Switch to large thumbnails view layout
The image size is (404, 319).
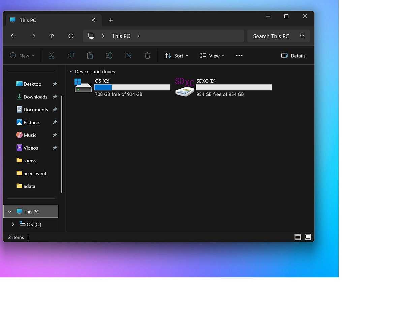[308, 237]
